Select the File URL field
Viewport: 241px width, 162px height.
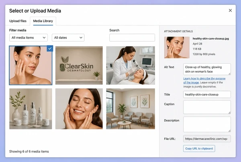pos(207,139)
